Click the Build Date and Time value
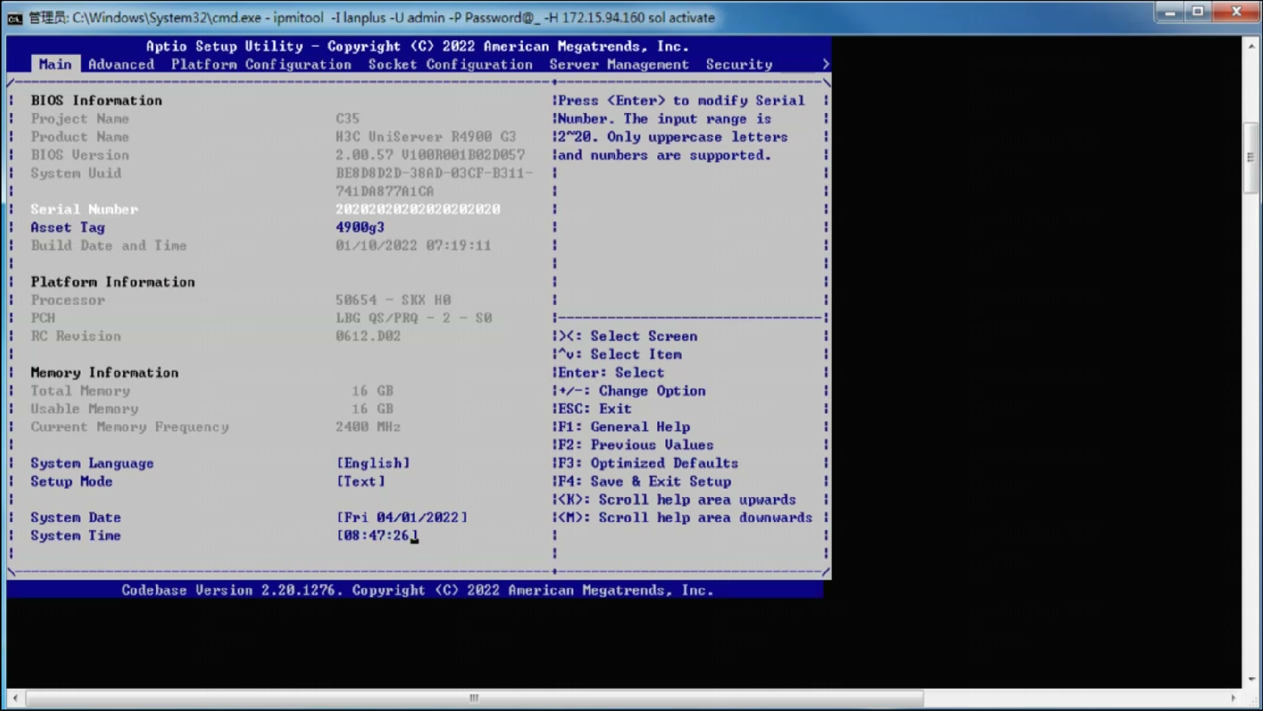 pyautogui.click(x=413, y=246)
